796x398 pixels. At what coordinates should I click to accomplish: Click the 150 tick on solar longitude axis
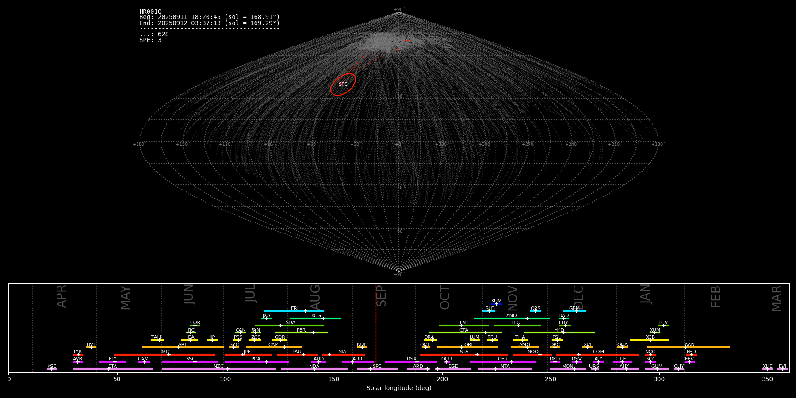point(333,379)
